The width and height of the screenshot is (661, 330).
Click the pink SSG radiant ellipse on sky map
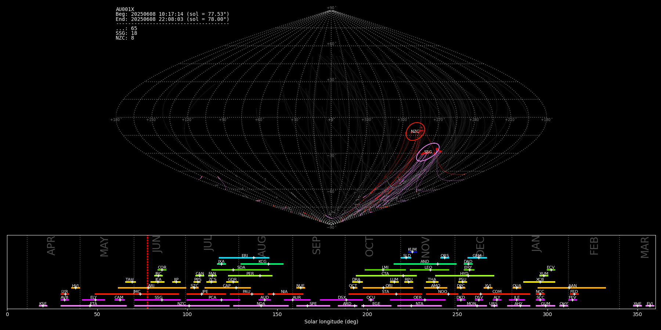[x=428, y=152]
